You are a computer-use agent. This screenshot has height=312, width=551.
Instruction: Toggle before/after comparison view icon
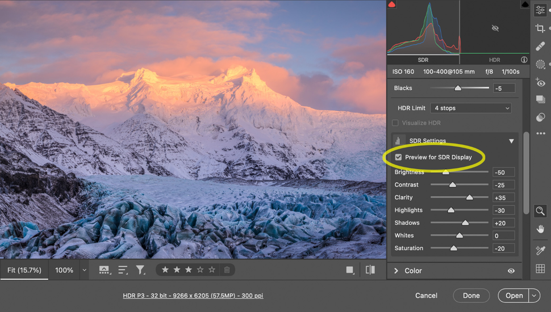click(x=370, y=270)
